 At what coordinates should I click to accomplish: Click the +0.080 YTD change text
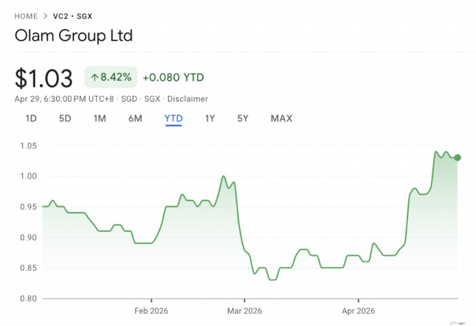coord(173,77)
